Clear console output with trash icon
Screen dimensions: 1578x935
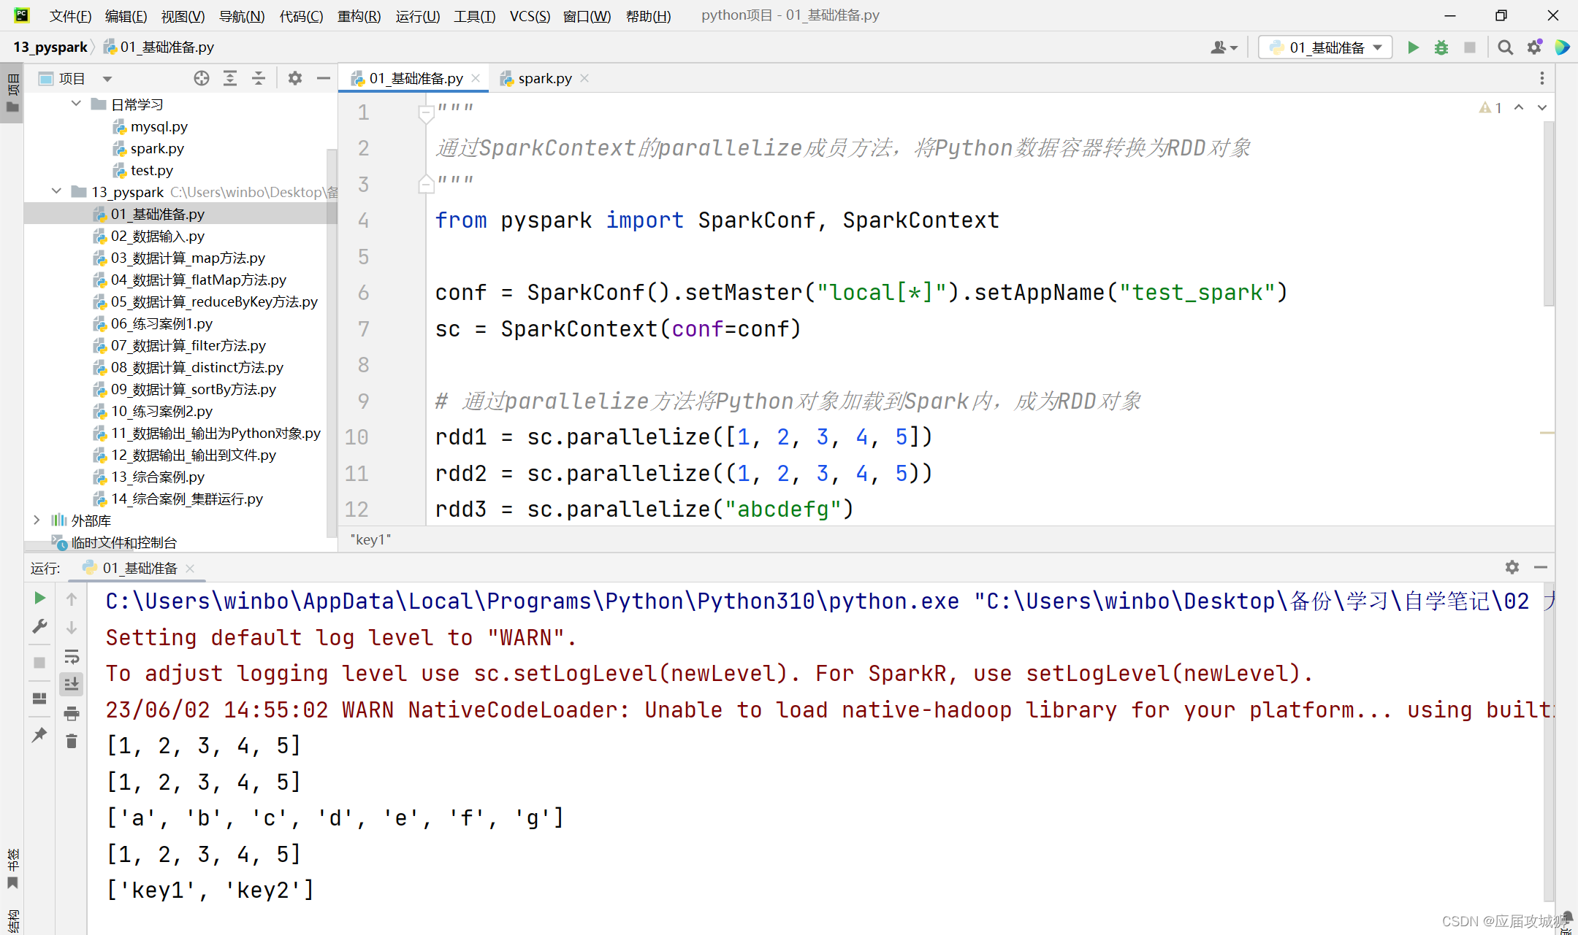pyautogui.click(x=71, y=740)
